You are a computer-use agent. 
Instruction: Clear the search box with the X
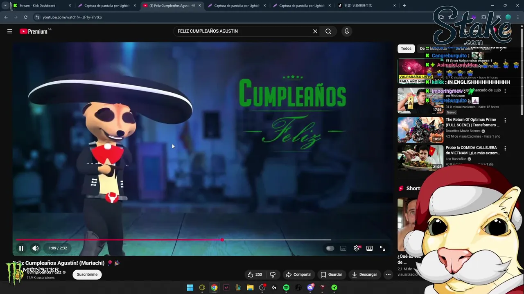(x=315, y=31)
